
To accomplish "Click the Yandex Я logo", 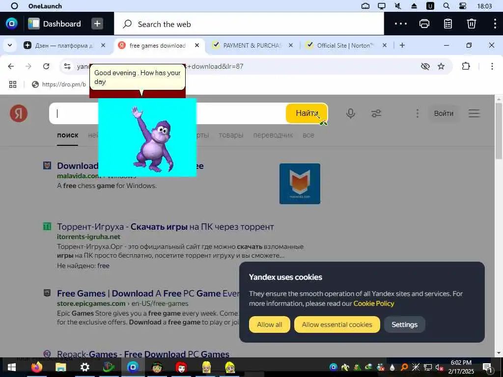I will pyautogui.click(x=19, y=113).
